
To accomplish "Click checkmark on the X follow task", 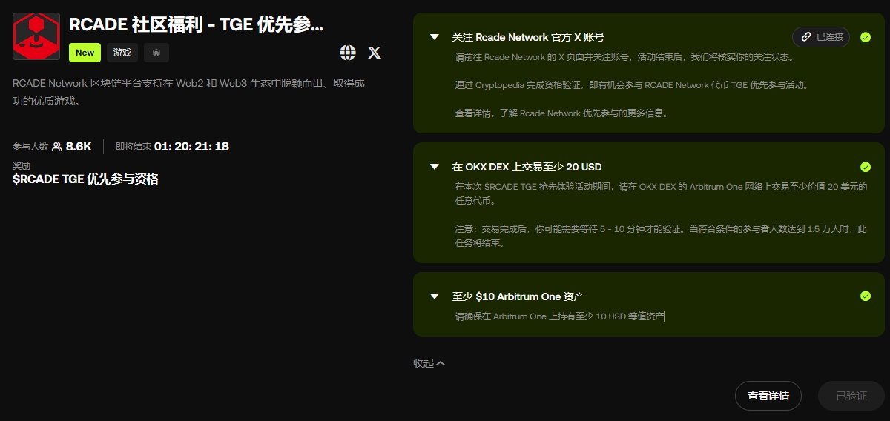I will (x=866, y=37).
